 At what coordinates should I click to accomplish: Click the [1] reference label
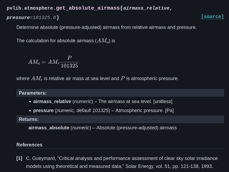coord(19,159)
